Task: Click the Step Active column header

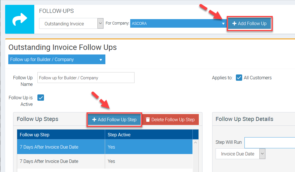Action: click(x=148, y=135)
